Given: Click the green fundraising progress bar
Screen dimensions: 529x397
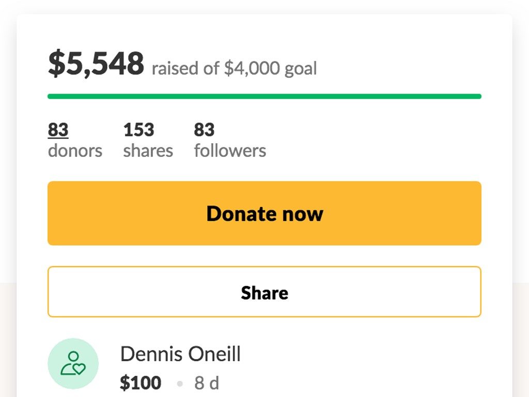Looking at the screenshot, I should 264,96.
